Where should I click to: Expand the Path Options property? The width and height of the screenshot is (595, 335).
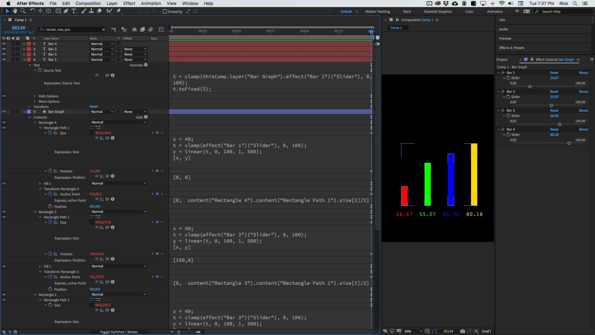[35, 96]
